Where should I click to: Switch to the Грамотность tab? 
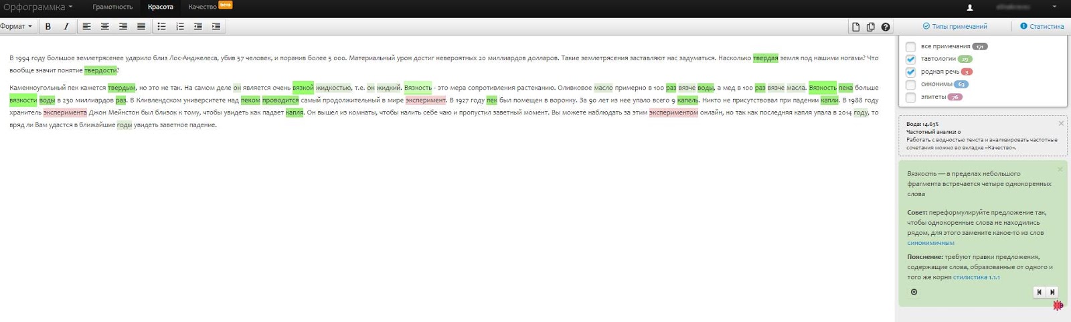tap(112, 7)
